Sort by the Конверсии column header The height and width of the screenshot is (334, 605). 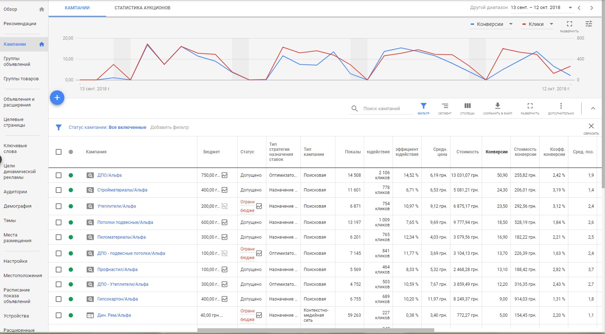click(496, 152)
